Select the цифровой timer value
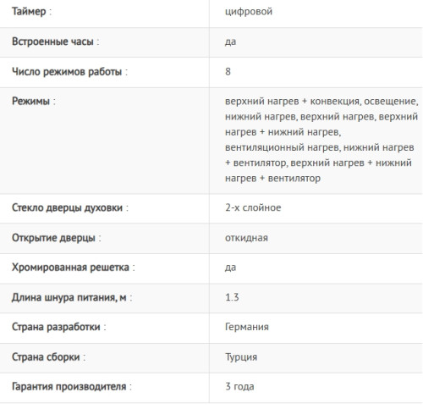Screen dimensions: 423x420 pyautogui.click(x=249, y=12)
